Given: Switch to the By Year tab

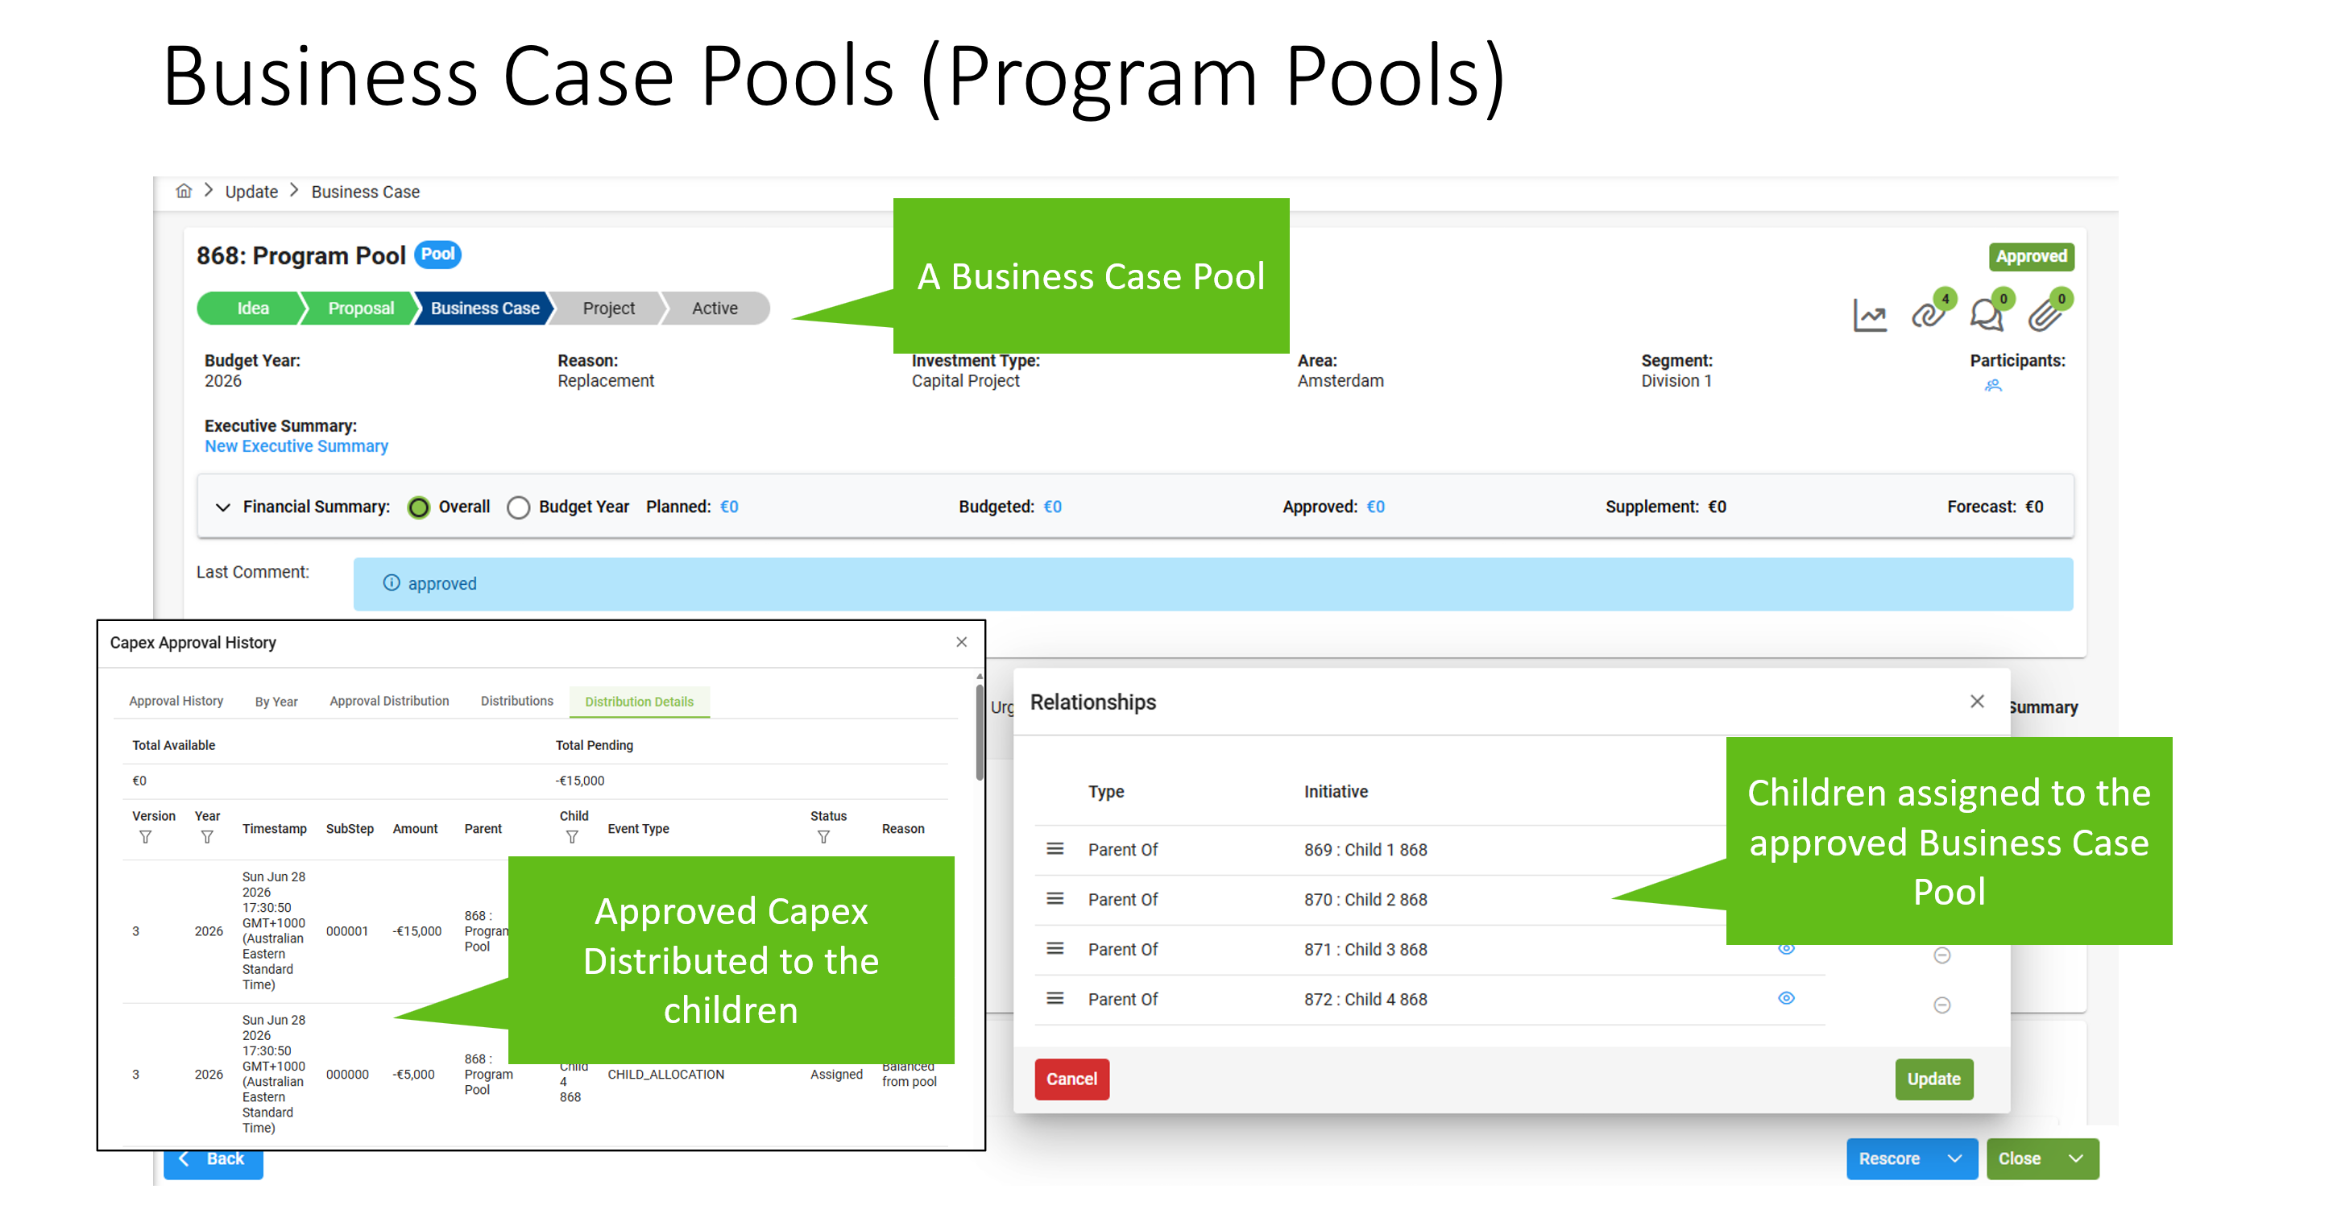Looking at the screenshot, I should 276,702.
